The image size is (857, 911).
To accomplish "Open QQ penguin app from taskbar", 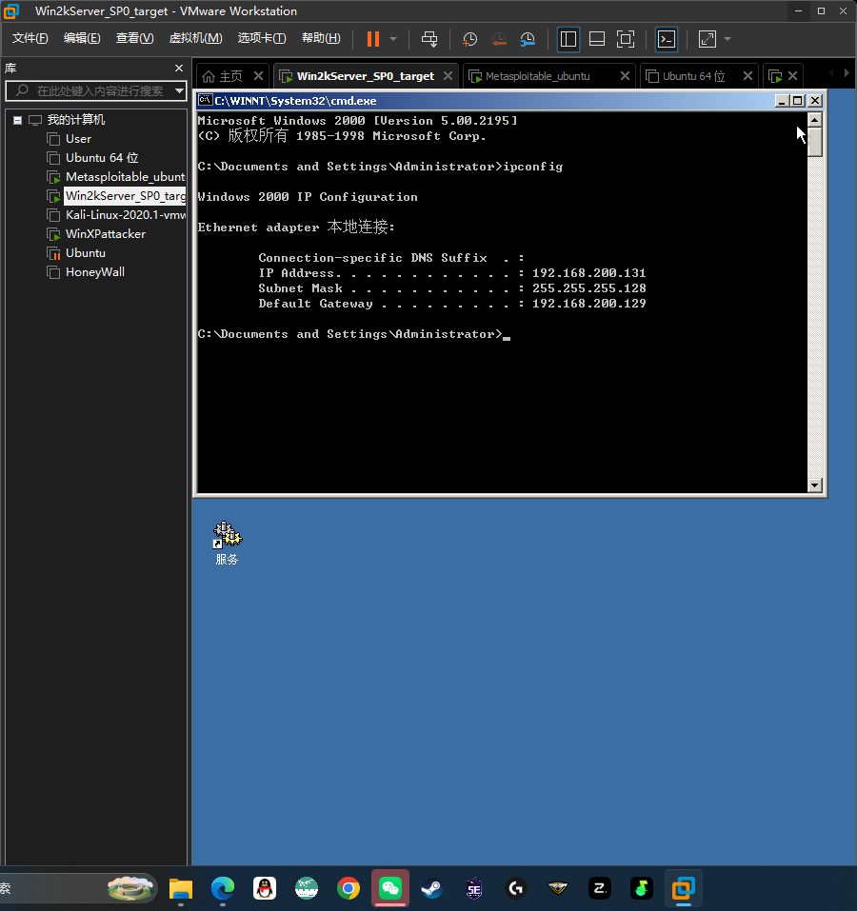I will [x=265, y=888].
